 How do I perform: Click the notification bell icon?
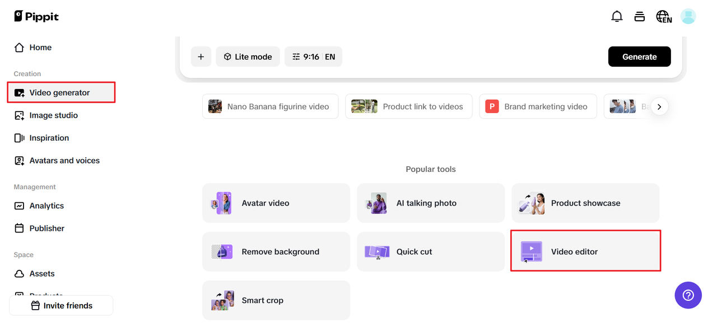pyautogui.click(x=617, y=17)
